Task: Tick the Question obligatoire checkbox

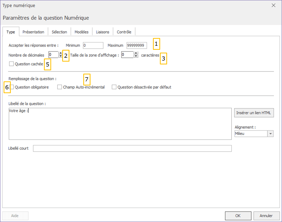Action: coord(12,87)
